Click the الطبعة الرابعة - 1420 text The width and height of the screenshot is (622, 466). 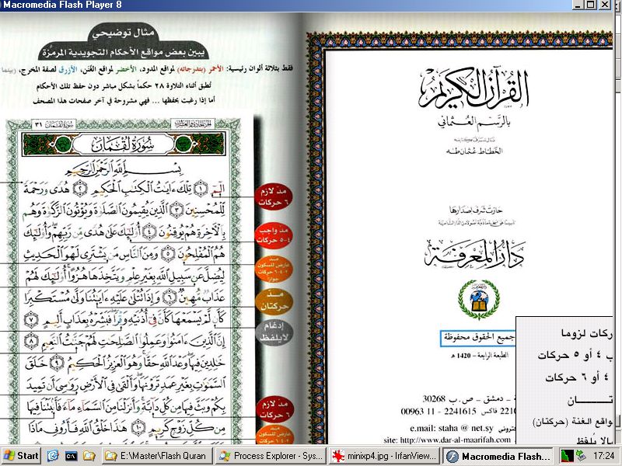pyautogui.click(x=480, y=356)
